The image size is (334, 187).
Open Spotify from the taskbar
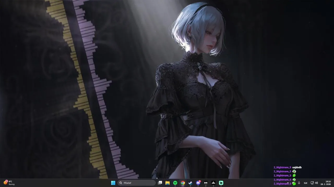(x=175, y=183)
